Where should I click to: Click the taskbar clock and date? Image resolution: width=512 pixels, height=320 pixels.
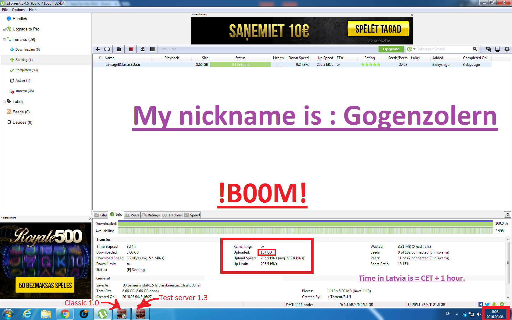click(495, 314)
